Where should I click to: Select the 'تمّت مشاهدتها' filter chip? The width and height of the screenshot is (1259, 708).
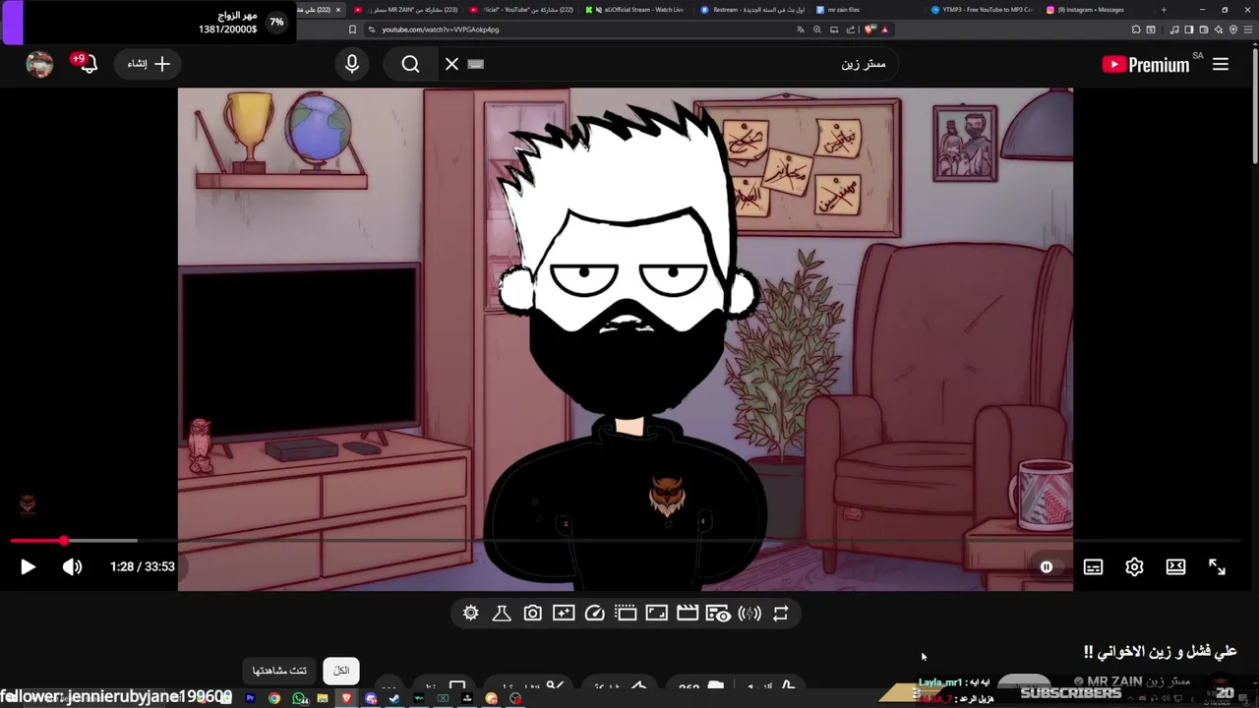click(x=279, y=671)
